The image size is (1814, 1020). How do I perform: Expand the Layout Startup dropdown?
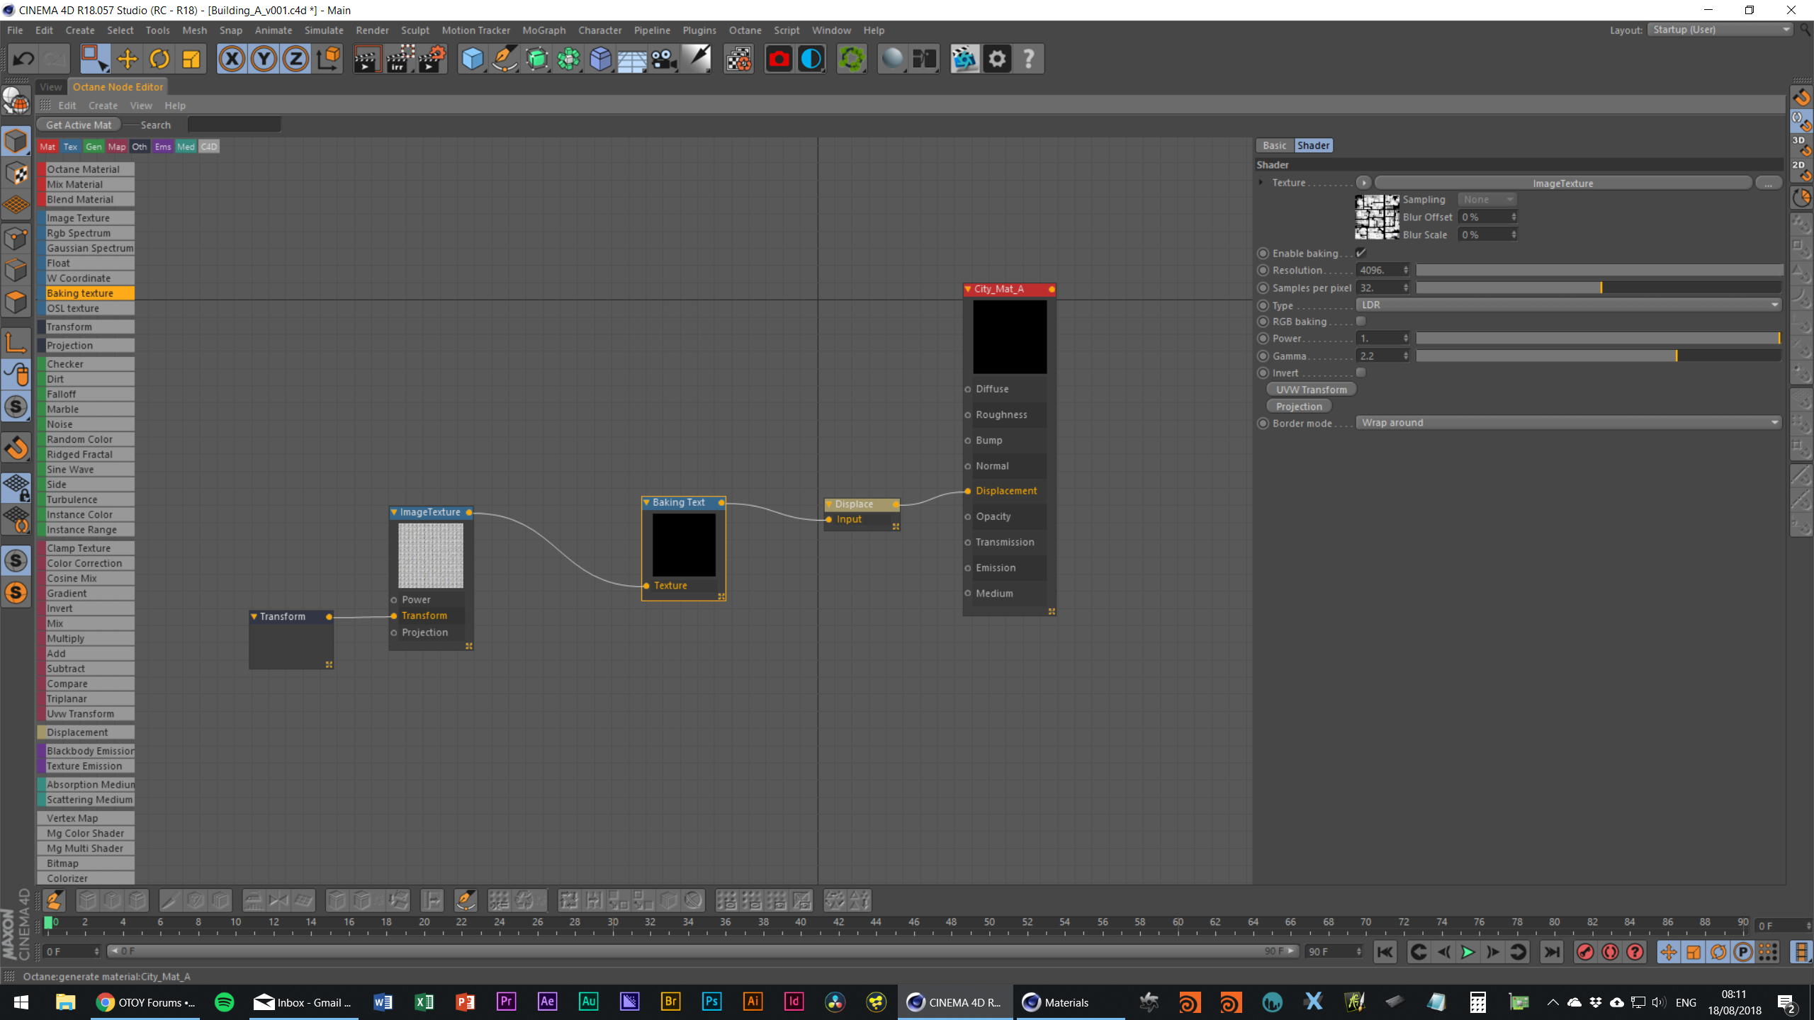(1720, 30)
